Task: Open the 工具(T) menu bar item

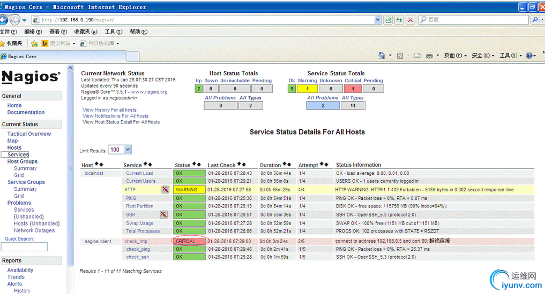Action: coord(114,32)
